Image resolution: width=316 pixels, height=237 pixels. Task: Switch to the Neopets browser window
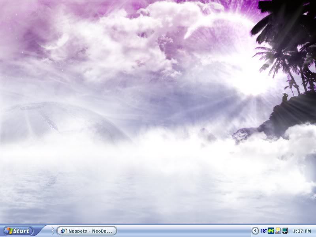point(87,231)
